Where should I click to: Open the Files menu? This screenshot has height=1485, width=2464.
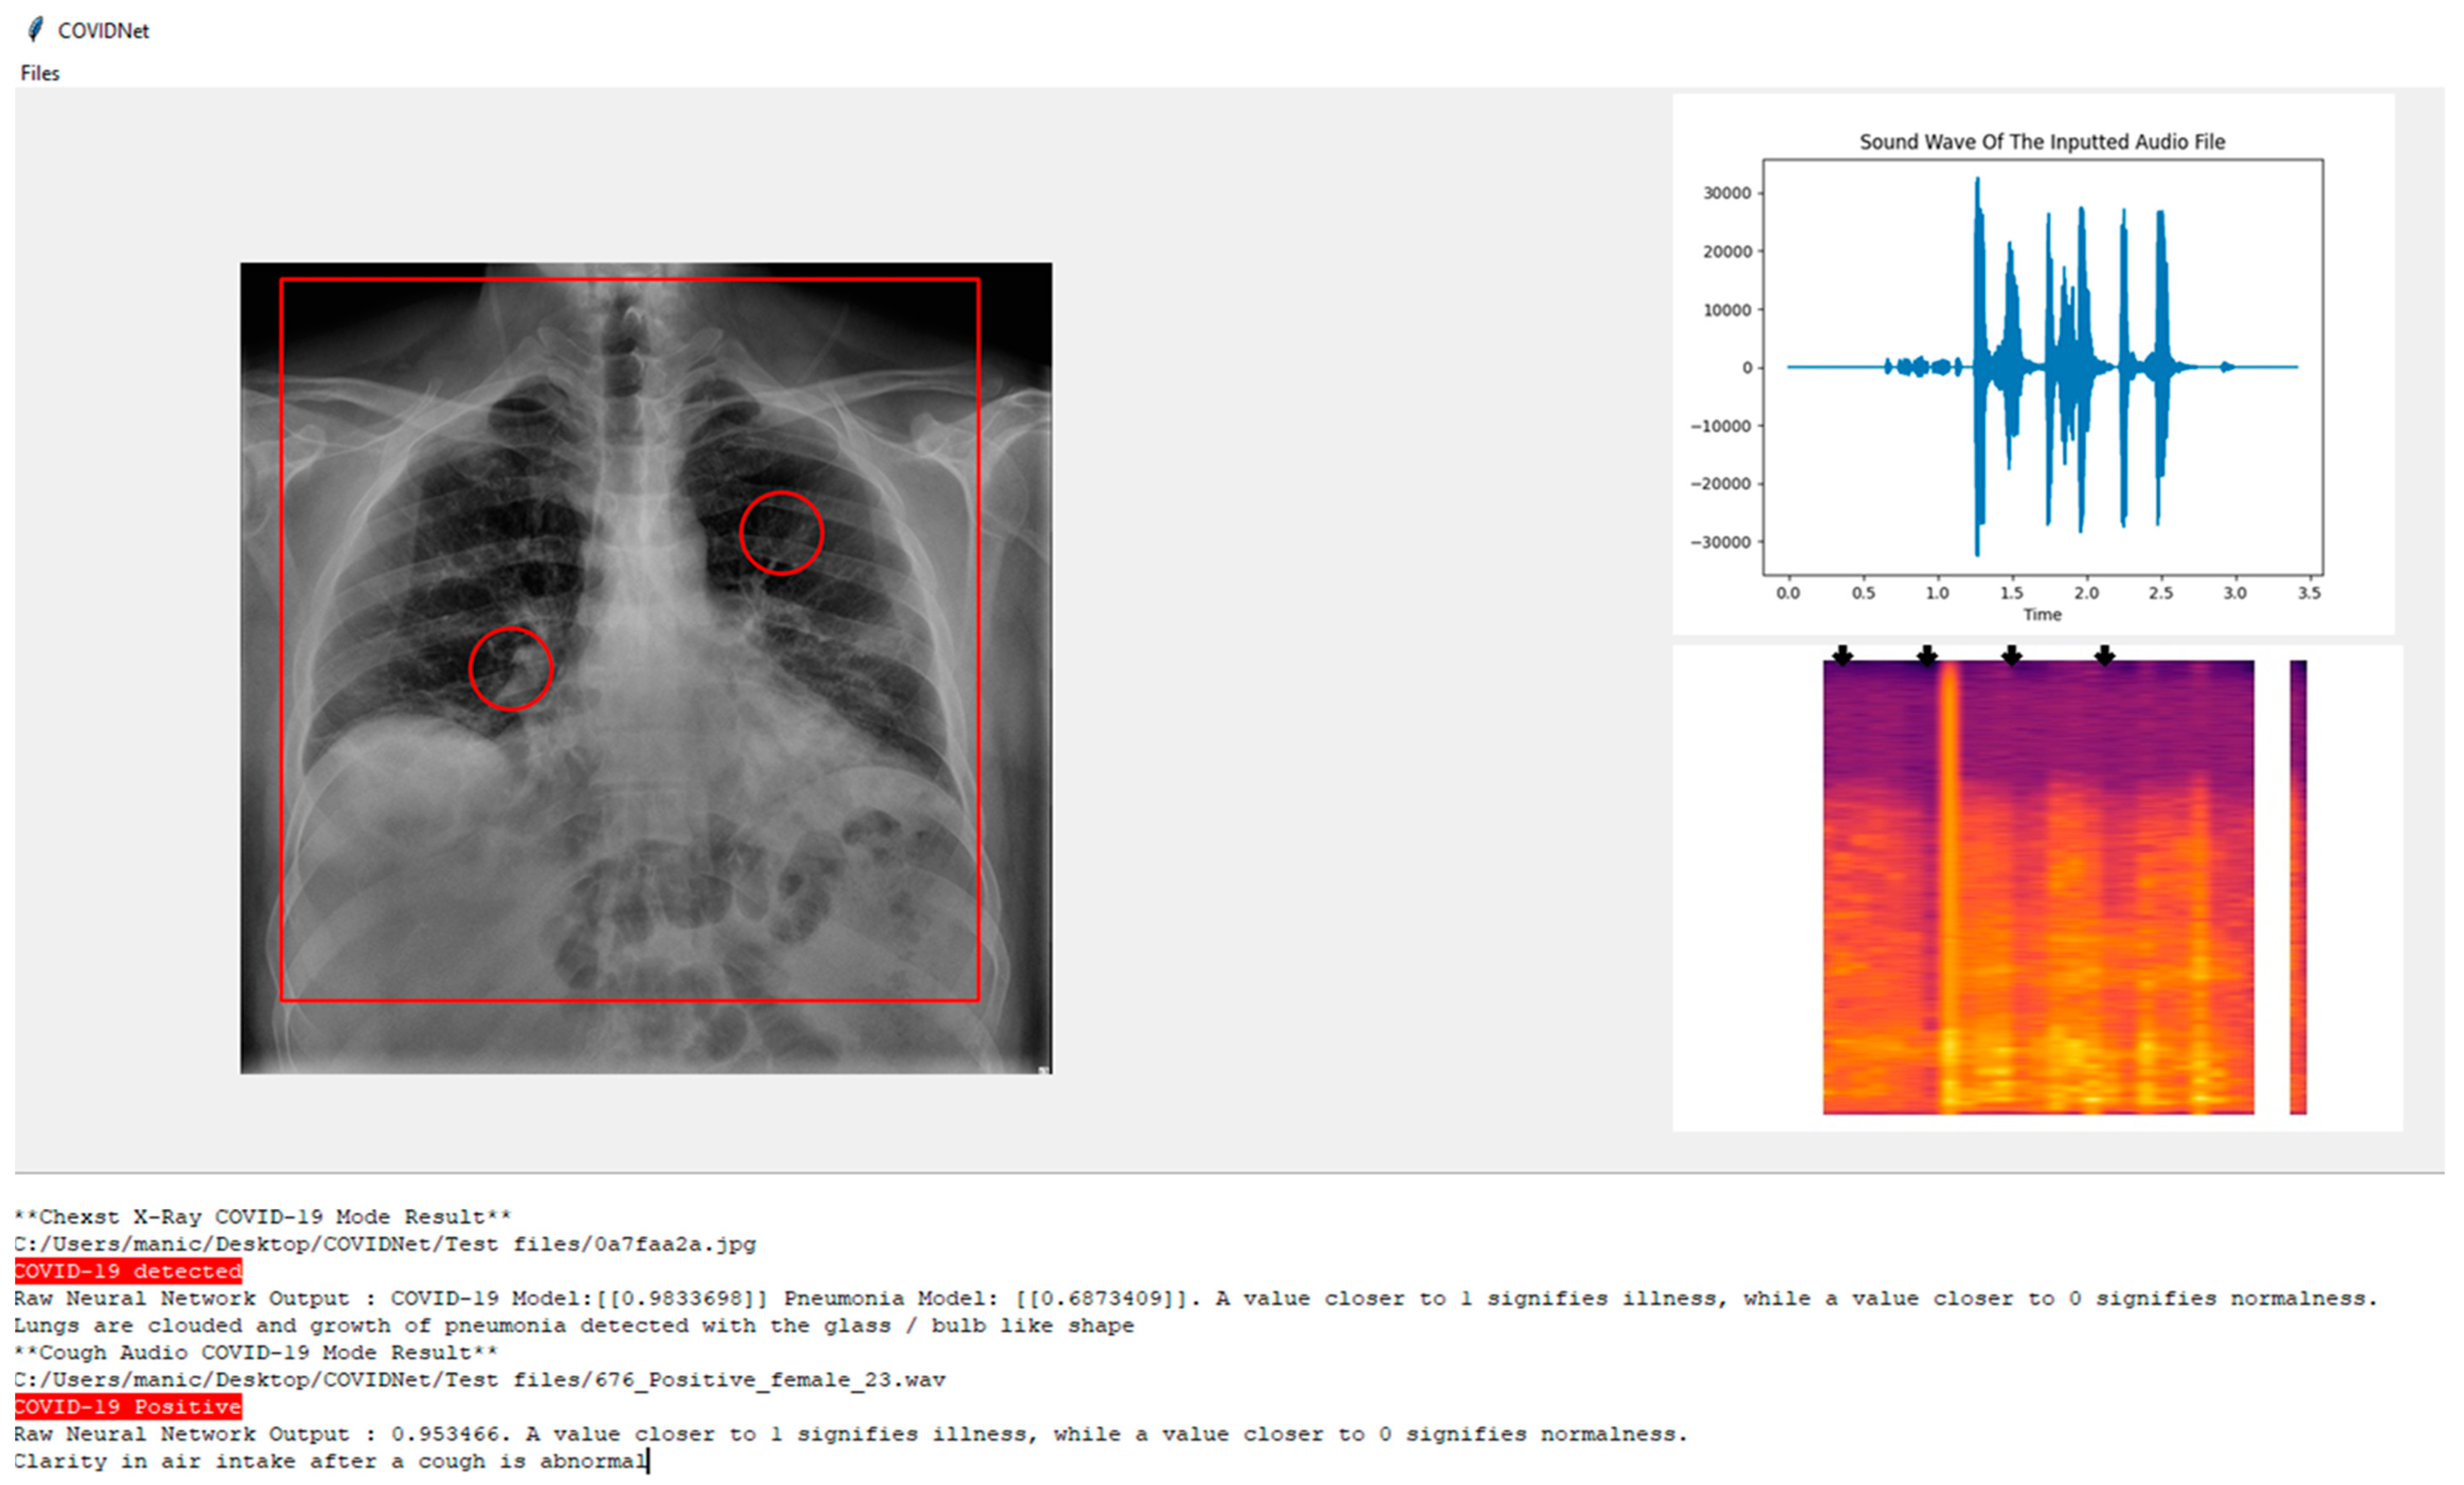point(40,73)
